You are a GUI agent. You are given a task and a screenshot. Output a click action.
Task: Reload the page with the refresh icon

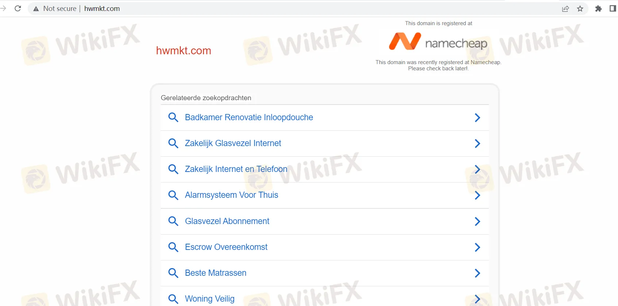(18, 8)
